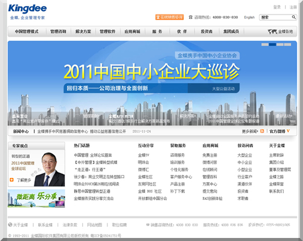Click the 金蝶荣誉 link
Viewport: 303px width, 241px height.
coord(276,184)
